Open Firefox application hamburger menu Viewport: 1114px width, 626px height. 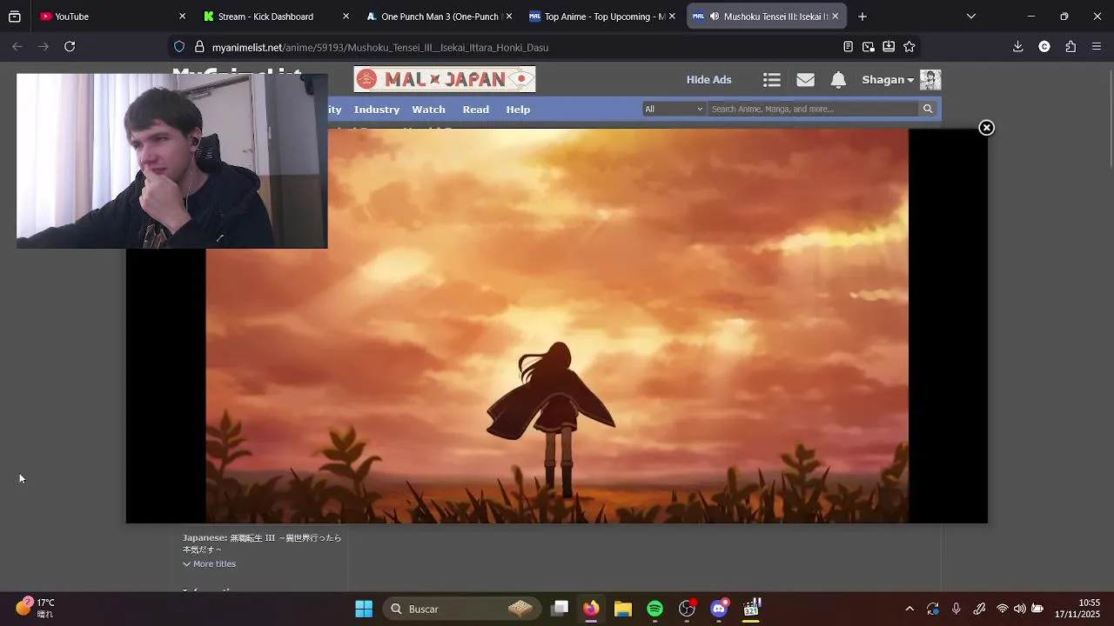[x=1097, y=47]
